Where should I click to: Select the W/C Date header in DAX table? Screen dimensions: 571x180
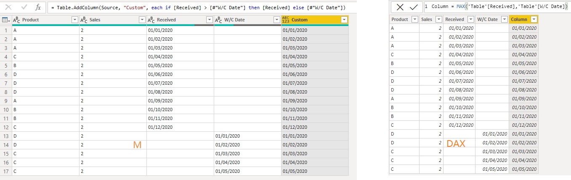point(487,19)
